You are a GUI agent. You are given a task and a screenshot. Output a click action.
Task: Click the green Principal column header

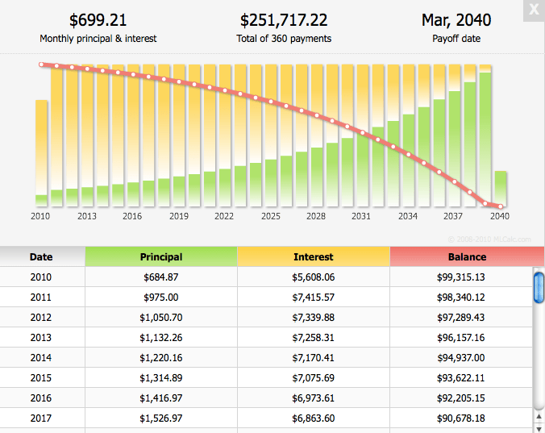pyautogui.click(x=161, y=257)
